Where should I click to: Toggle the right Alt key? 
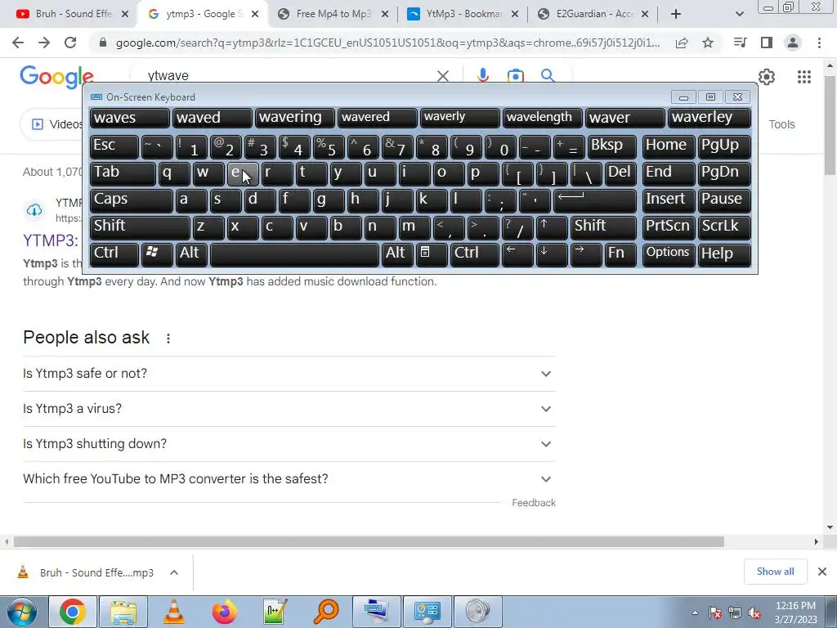tap(397, 253)
